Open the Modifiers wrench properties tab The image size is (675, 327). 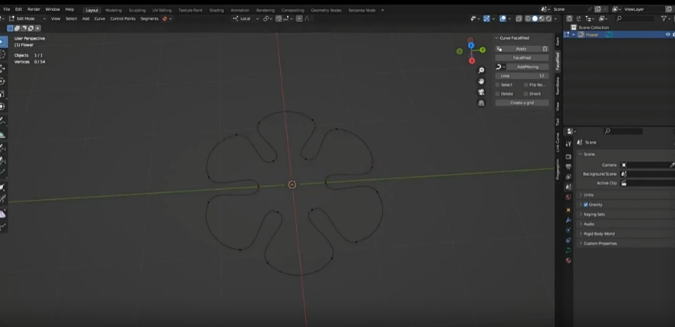click(568, 220)
